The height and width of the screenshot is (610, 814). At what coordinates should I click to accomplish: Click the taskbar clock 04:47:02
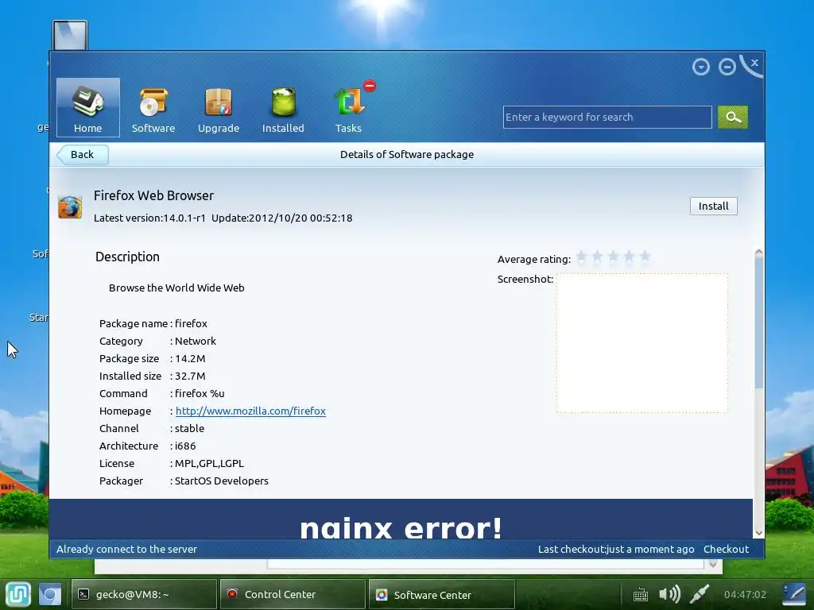(x=745, y=594)
